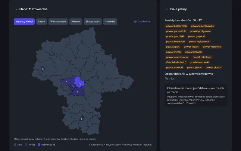Screen dimensions: 241x151
Task: Open the powiat mławski tag
Action: point(193,52)
